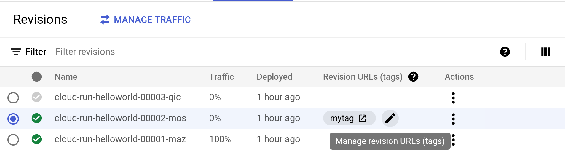Select the cloud-run-helloworld-00003-qic radio button
This screenshot has height=166, width=565.
pyautogui.click(x=13, y=98)
